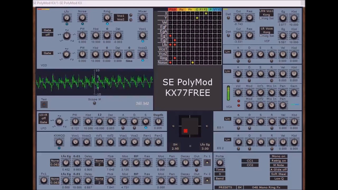This screenshot has width=338, height=190.
Task: Open the BK bank menu
Action: point(240,187)
